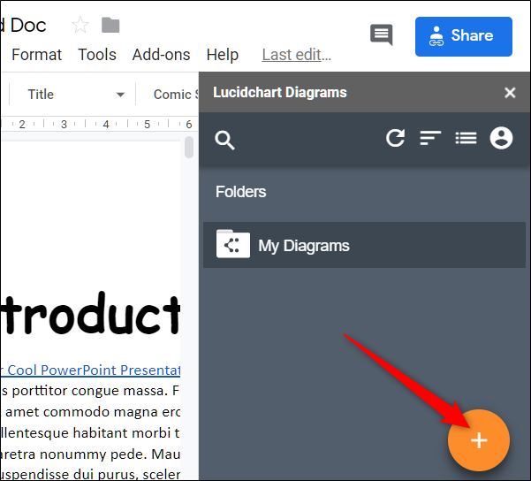Screen dimensions: 531x481
Task: Click the Folders heading text
Action: coord(240,192)
